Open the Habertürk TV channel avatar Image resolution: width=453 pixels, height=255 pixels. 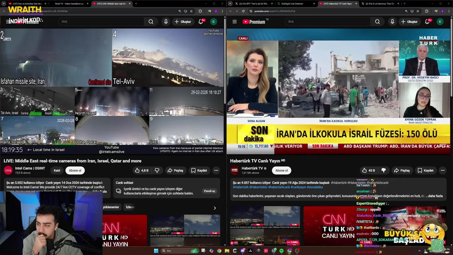pos(235,170)
